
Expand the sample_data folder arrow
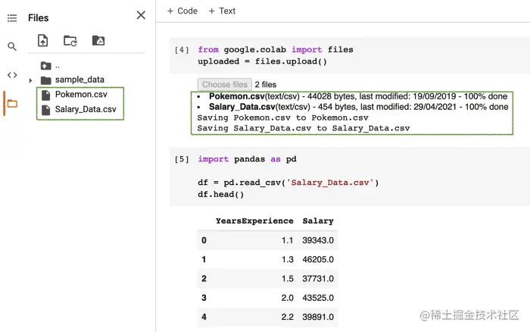[x=31, y=80]
